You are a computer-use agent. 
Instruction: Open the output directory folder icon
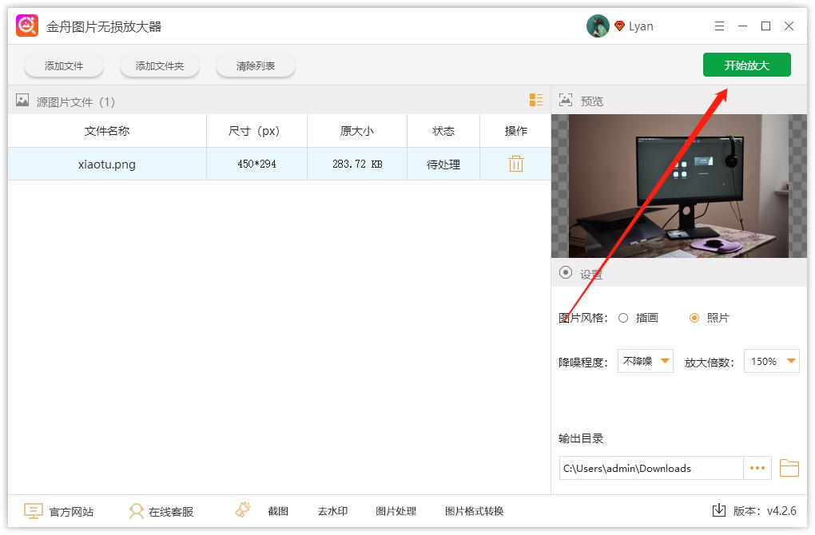(x=789, y=467)
